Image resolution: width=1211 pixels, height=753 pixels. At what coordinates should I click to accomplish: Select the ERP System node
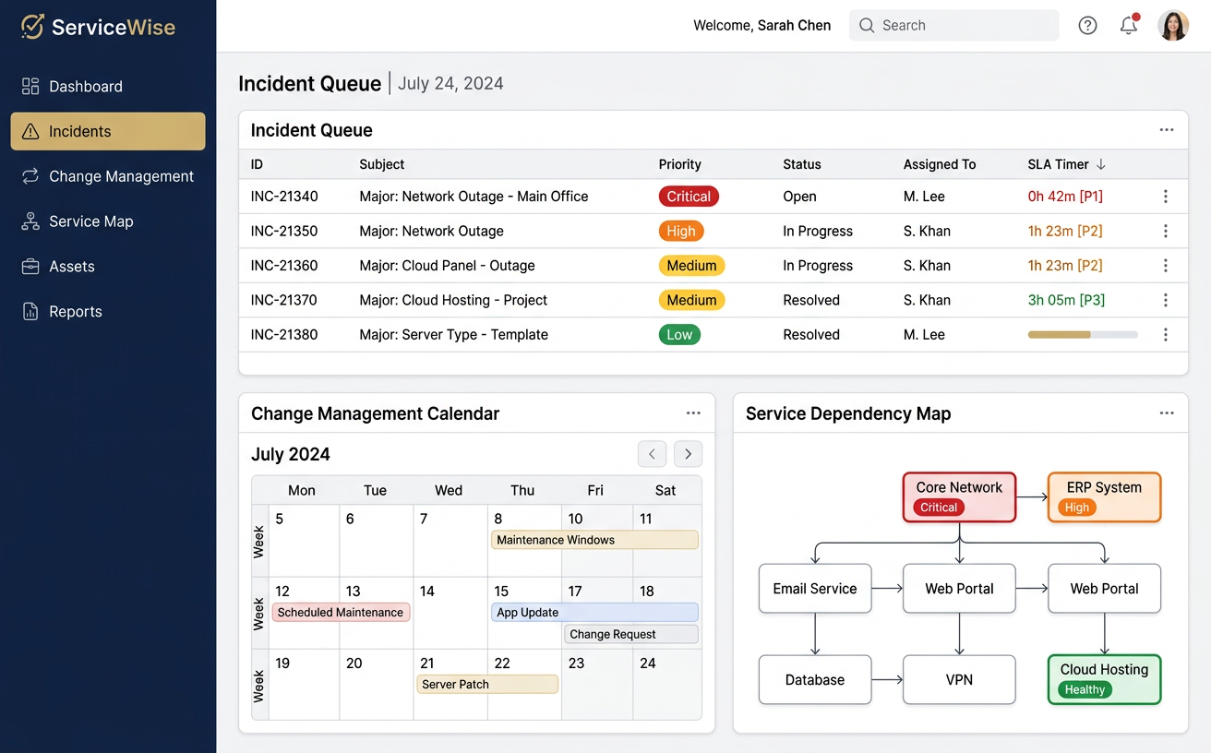click(1104, 497)
